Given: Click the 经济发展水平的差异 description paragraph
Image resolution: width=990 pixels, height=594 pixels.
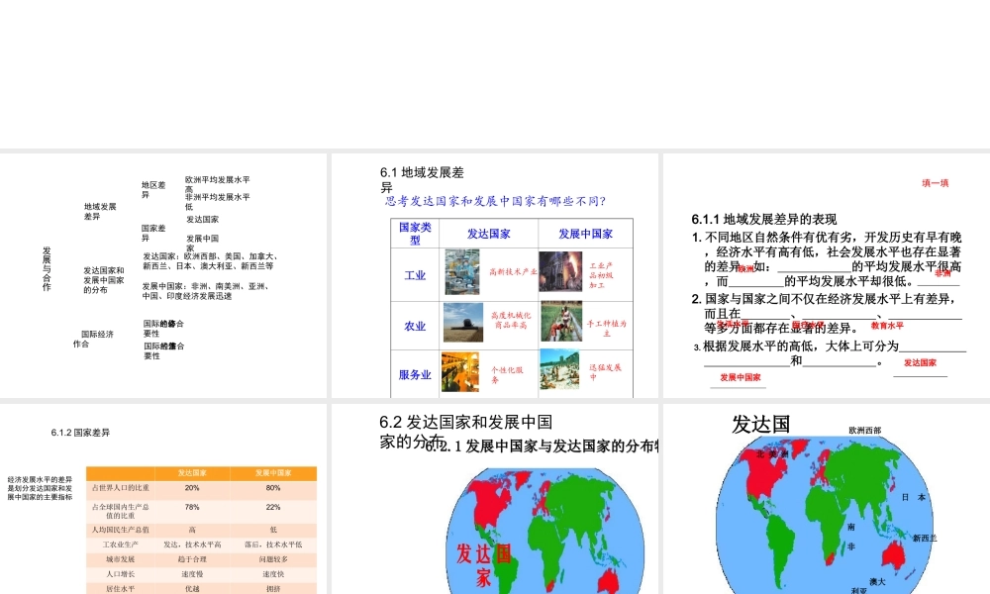Looking at the screenshot, I should [40, 489].
